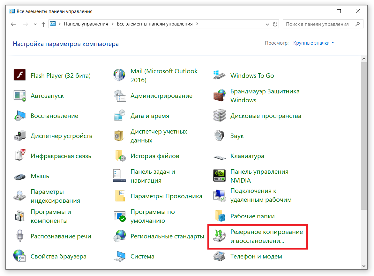Click the Инфракрасная связь icon
Viewport: 374px width, 276px height.
point(20,155)
